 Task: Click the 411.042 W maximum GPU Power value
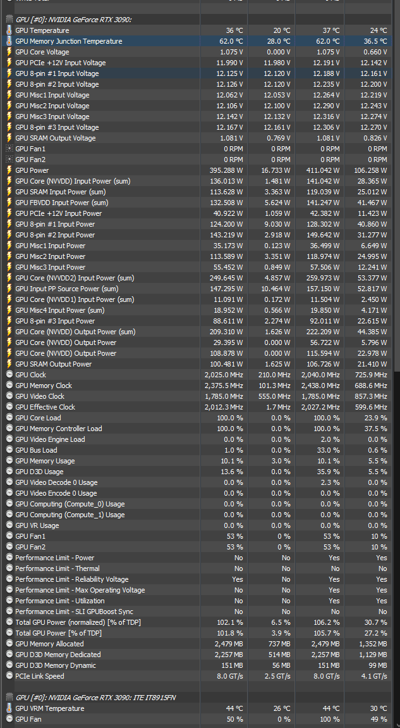[x=323, y=170]
